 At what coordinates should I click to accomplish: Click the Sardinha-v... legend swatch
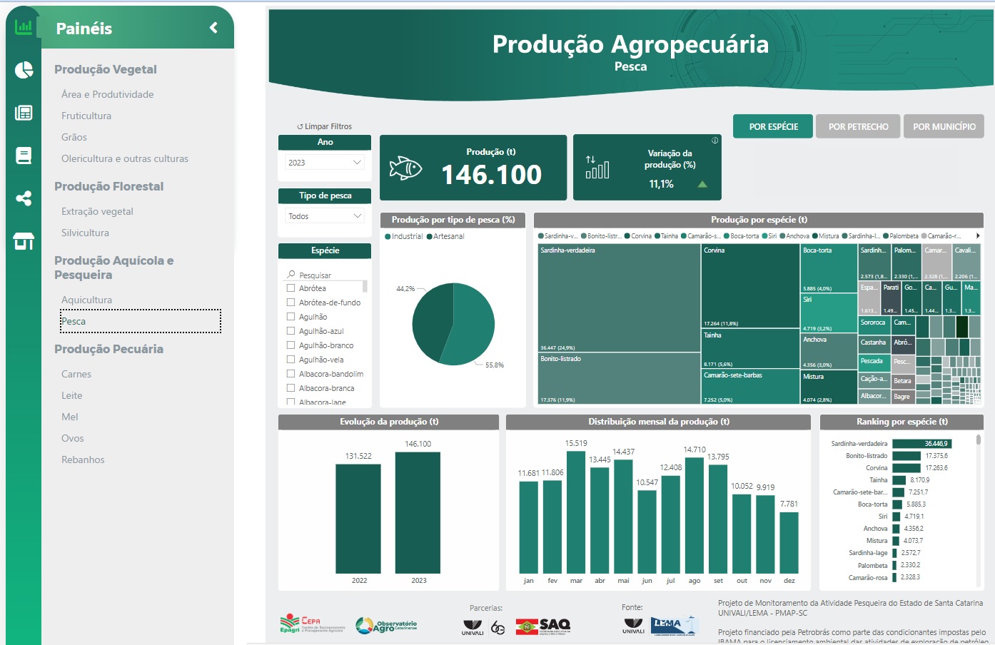[x=540, y=235]
